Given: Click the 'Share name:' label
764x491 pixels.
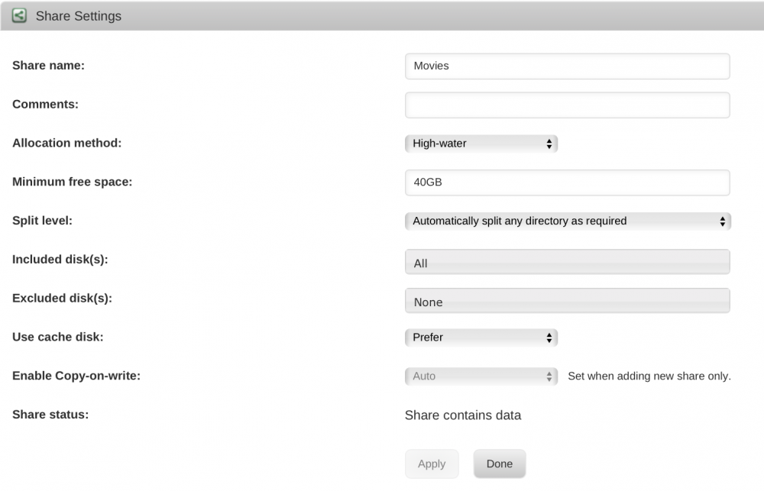Looking at the screenshot, I should click(x=48, y=65).
